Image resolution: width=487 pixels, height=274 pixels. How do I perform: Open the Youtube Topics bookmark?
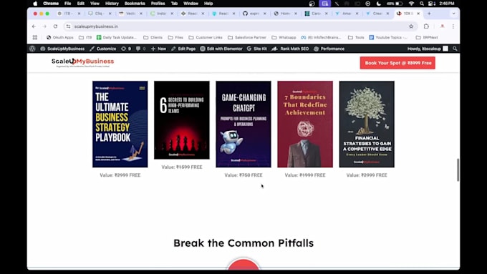388,37
